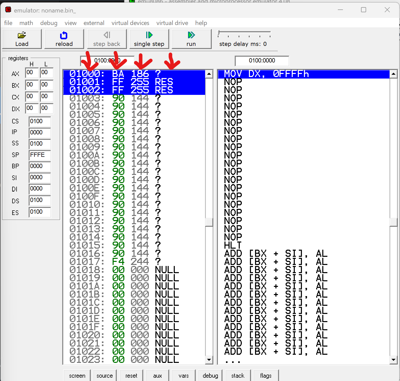Click the flags button
The image size is (400, 381).
pos(266,375)
